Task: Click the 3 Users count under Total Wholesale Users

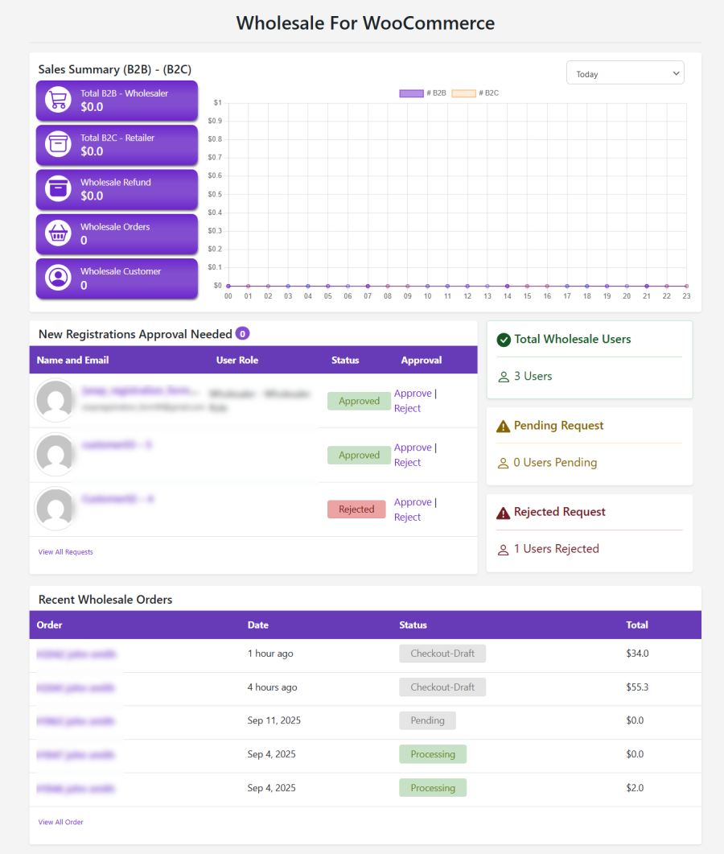Action: coord(527,376)
